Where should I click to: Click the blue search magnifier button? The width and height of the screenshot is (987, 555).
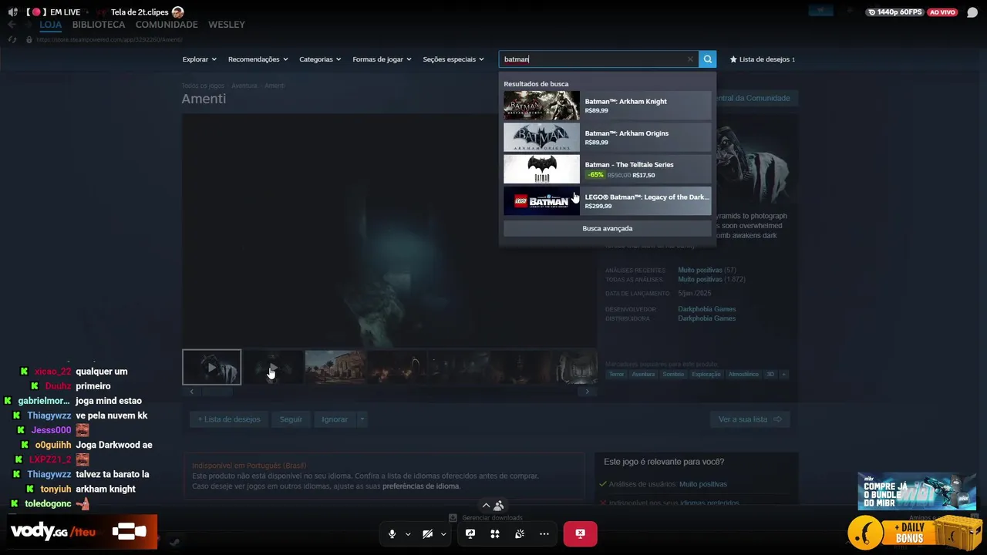(x=707, y=59)
